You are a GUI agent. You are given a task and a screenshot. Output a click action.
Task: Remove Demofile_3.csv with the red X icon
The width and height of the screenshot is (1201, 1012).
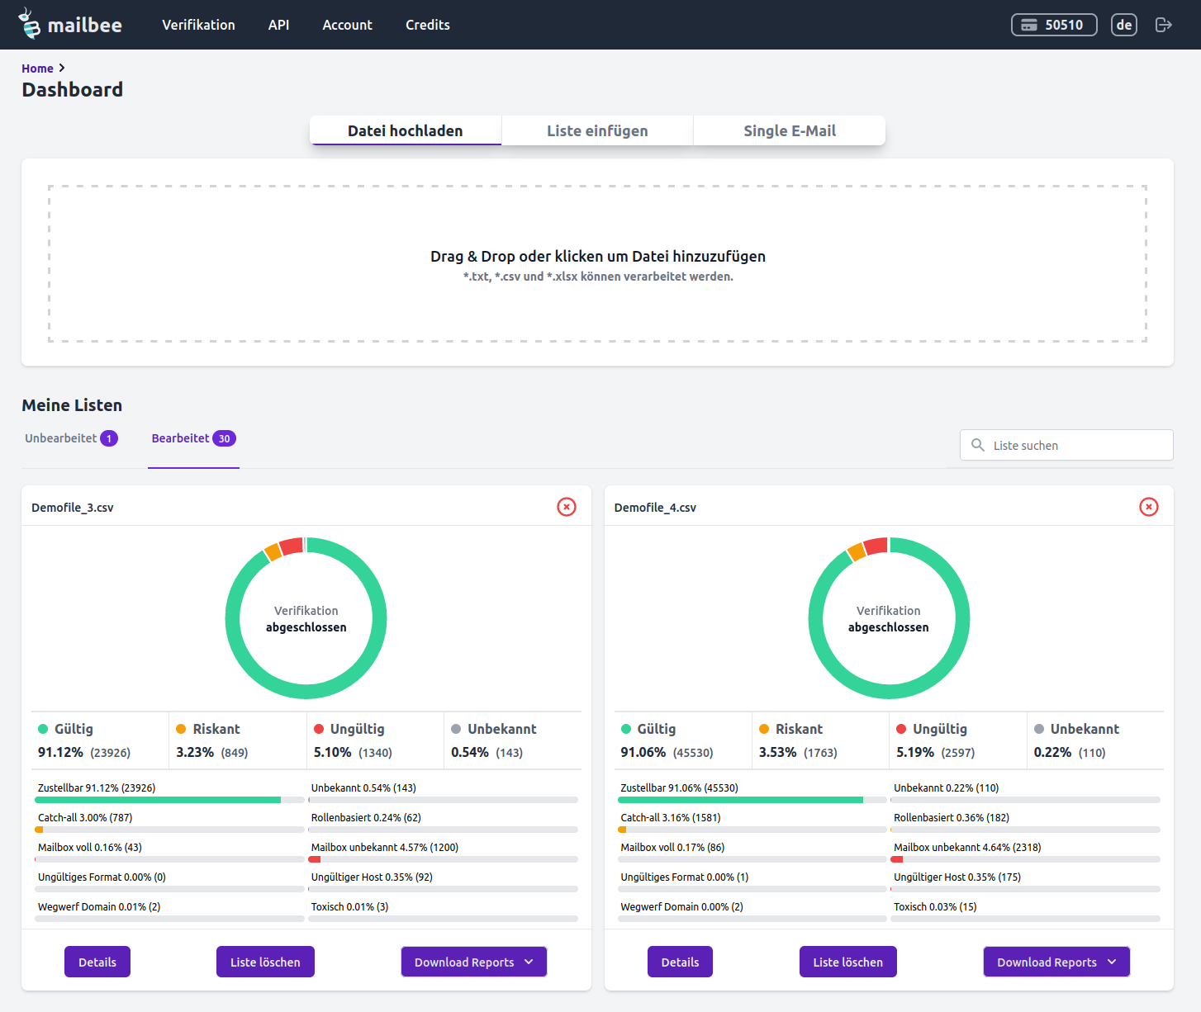point(567,507)
